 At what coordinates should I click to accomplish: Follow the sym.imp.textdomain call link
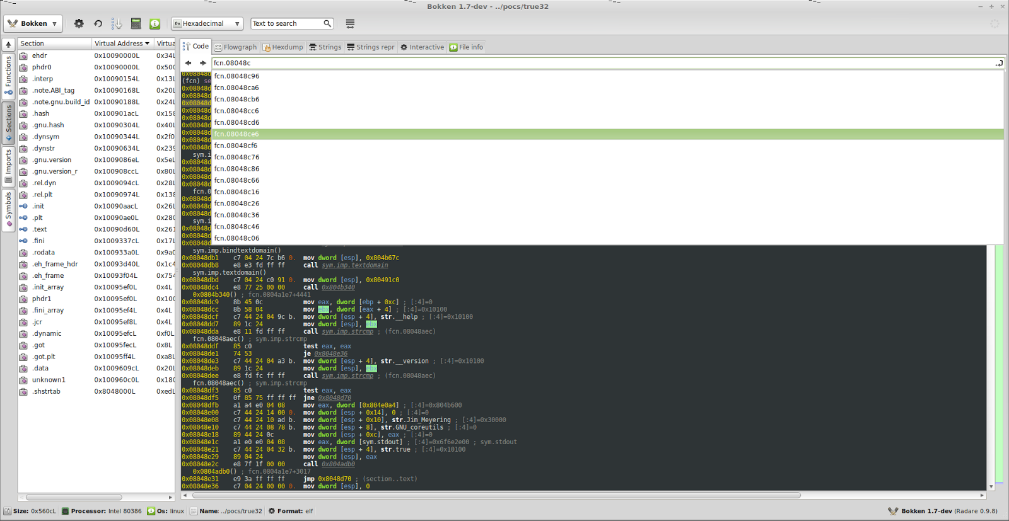pyautogui.click(x=355, y=265)
